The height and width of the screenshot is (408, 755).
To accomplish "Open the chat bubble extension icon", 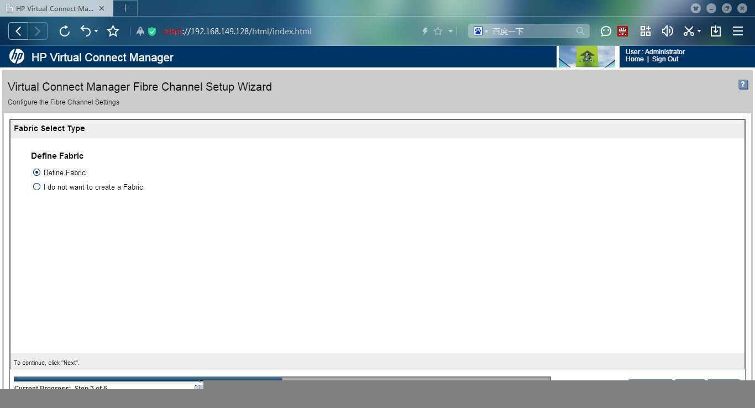I will click(606, 32).
